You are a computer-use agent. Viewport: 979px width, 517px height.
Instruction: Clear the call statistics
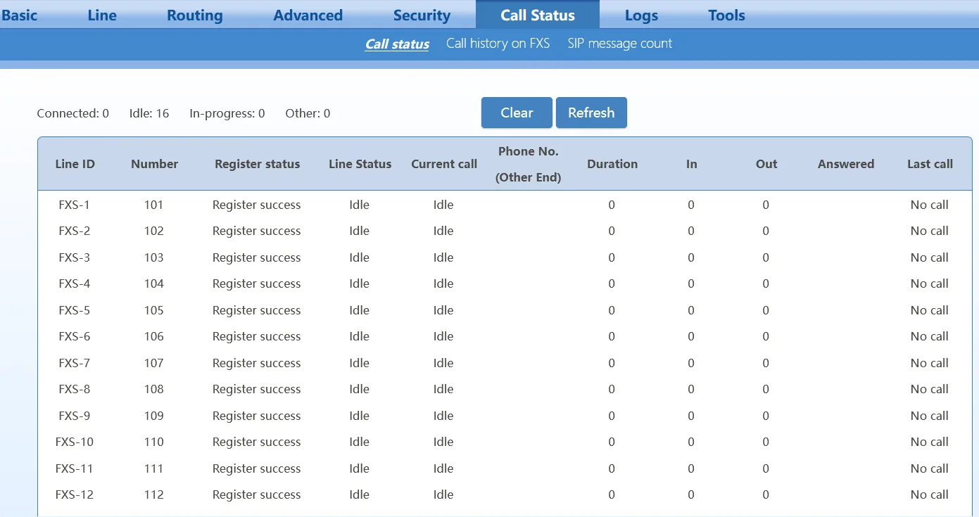pos(517,113)
